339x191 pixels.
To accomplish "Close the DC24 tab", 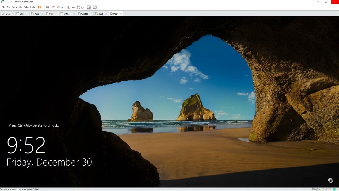I will coord(121,14).
